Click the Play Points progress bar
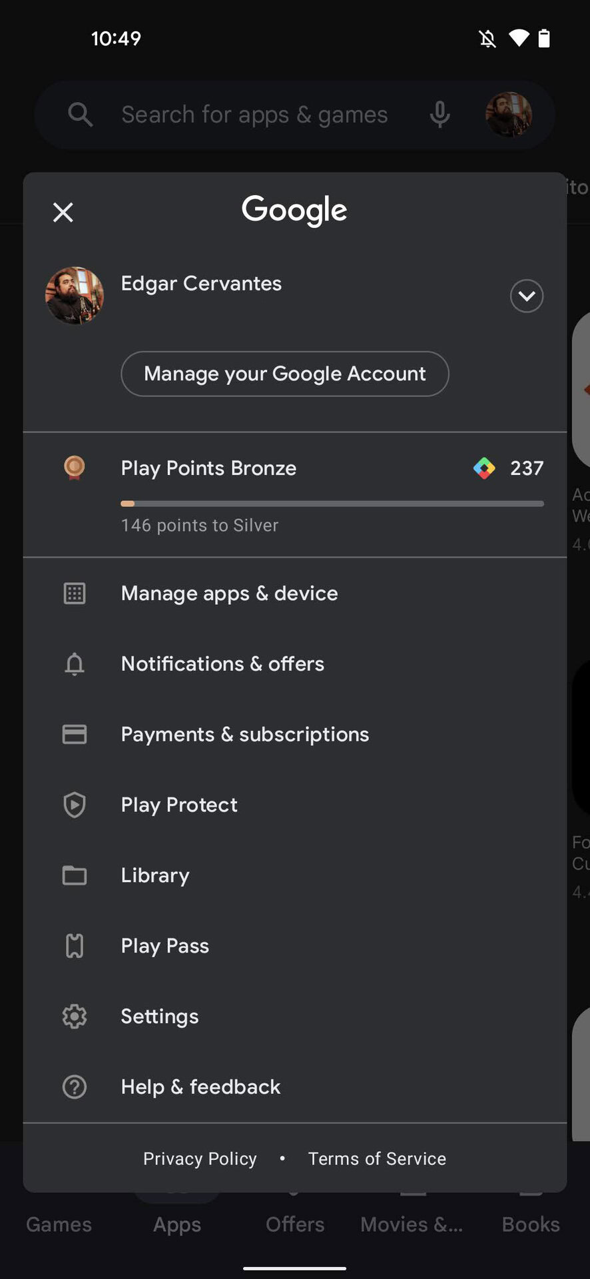The image size is (590, 1279). (332, 504)
